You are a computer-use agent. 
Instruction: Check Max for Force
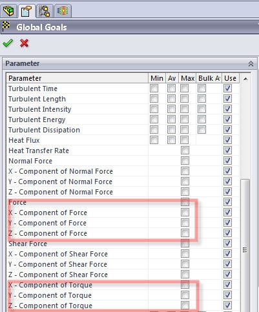click(x=185, y=202)
